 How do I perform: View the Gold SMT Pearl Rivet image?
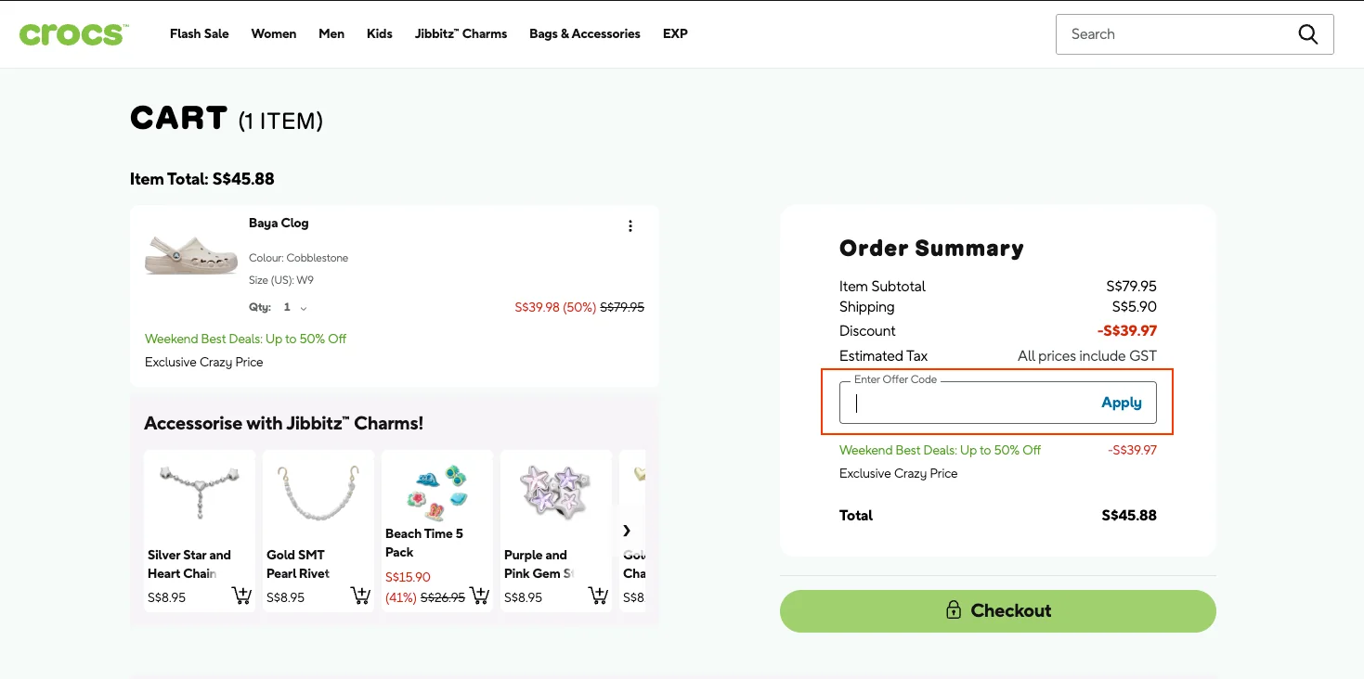[318, 493]
